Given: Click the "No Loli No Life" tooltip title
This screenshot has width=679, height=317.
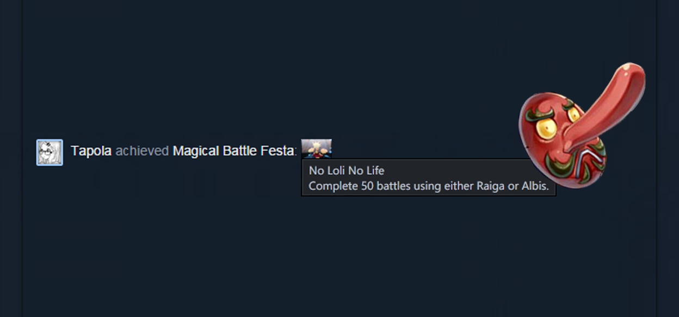Looking at the screenshot, I should coord(347,170).
